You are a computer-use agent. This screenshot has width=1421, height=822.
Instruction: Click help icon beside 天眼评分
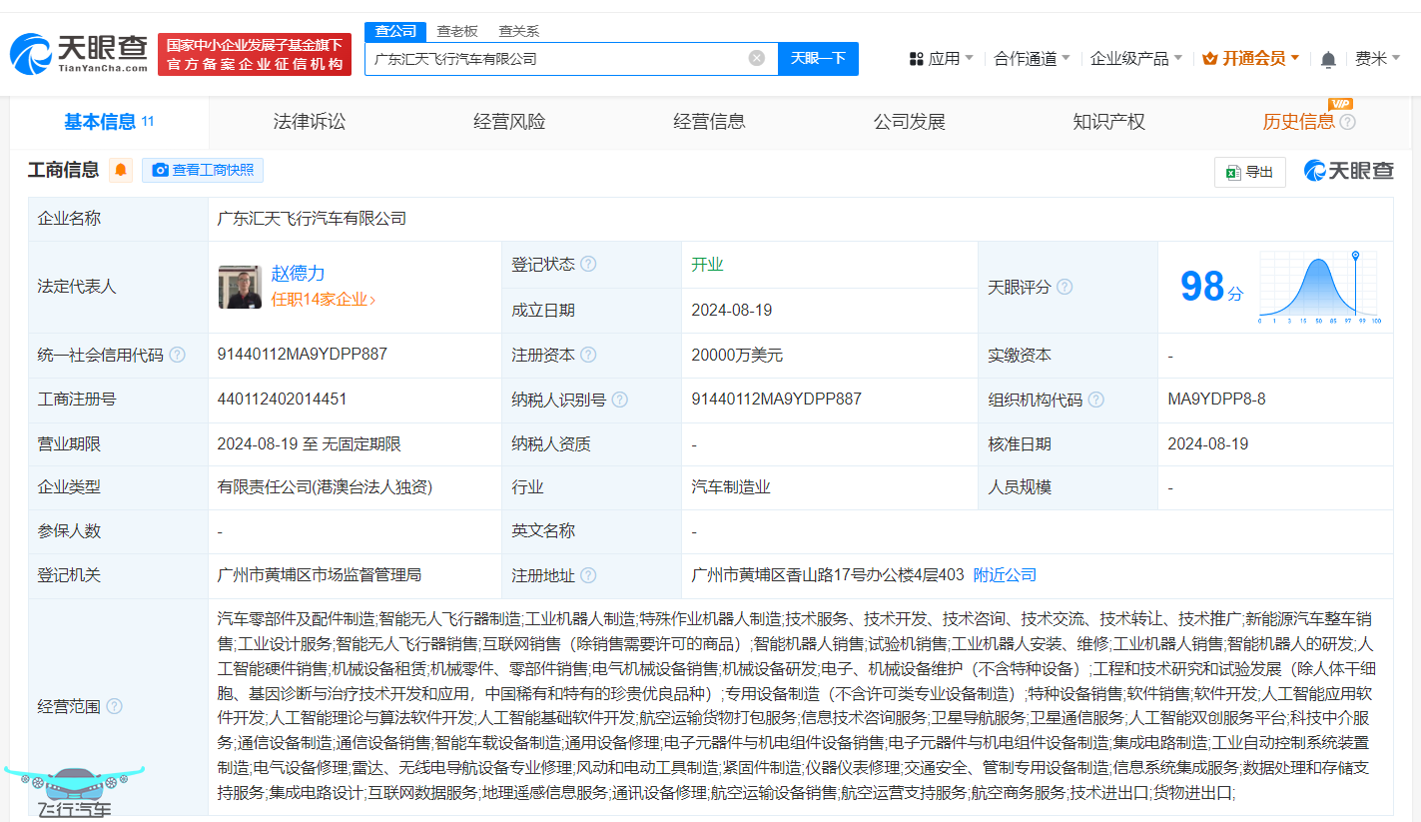(1065, 287)
